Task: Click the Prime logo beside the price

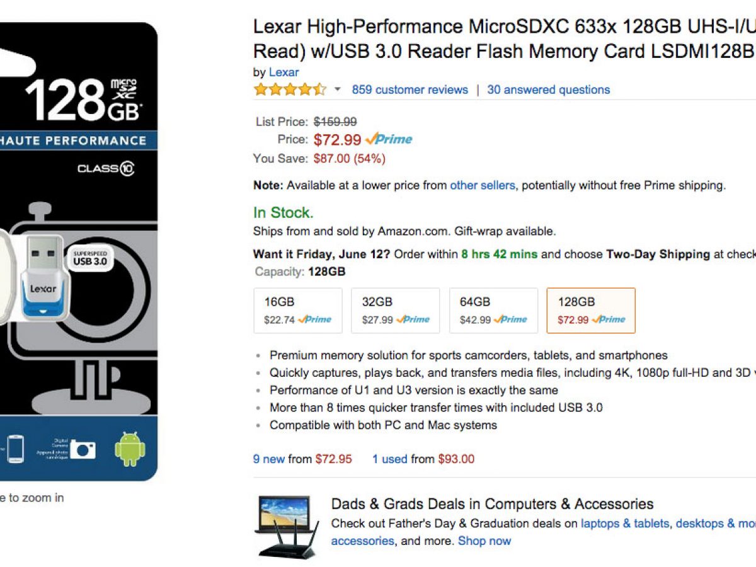Action: [389, 139]
